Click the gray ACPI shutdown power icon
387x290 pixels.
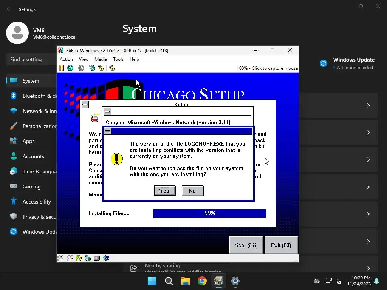pyautogui.click(x=81, y=68)
